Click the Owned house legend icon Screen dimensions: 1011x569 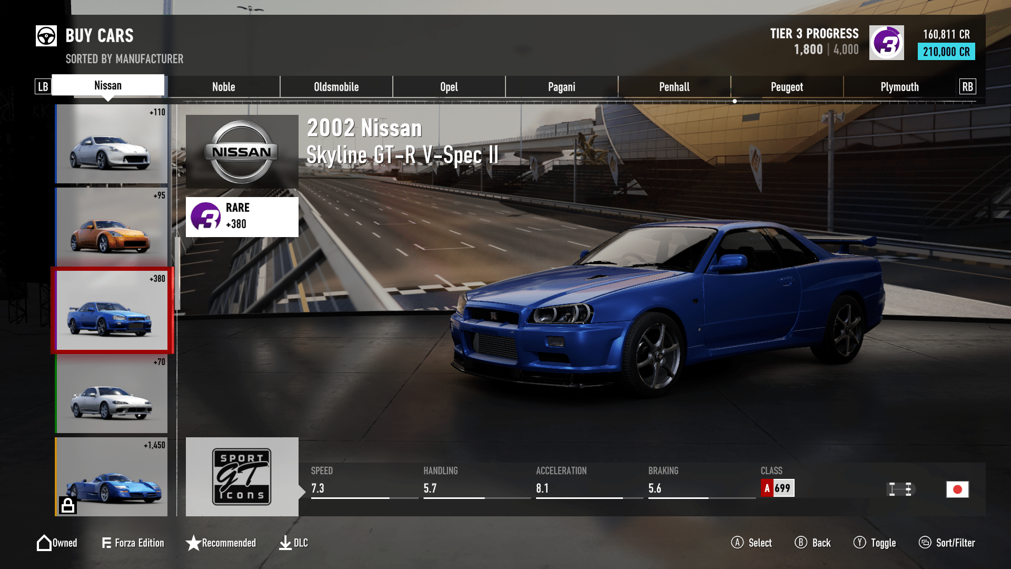pyautogui.click(x=44, y=543)
